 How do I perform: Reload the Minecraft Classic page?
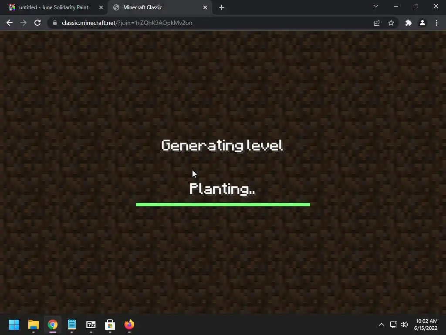(37, 23)
